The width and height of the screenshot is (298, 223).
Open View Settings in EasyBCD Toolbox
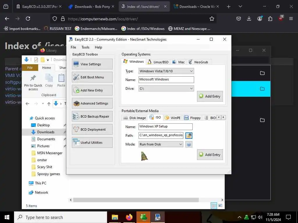[92, 64]
